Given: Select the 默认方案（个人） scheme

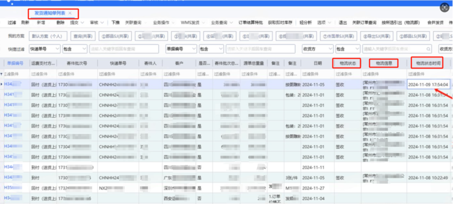Looking at the screenshot, I should (x=48, y=36).
